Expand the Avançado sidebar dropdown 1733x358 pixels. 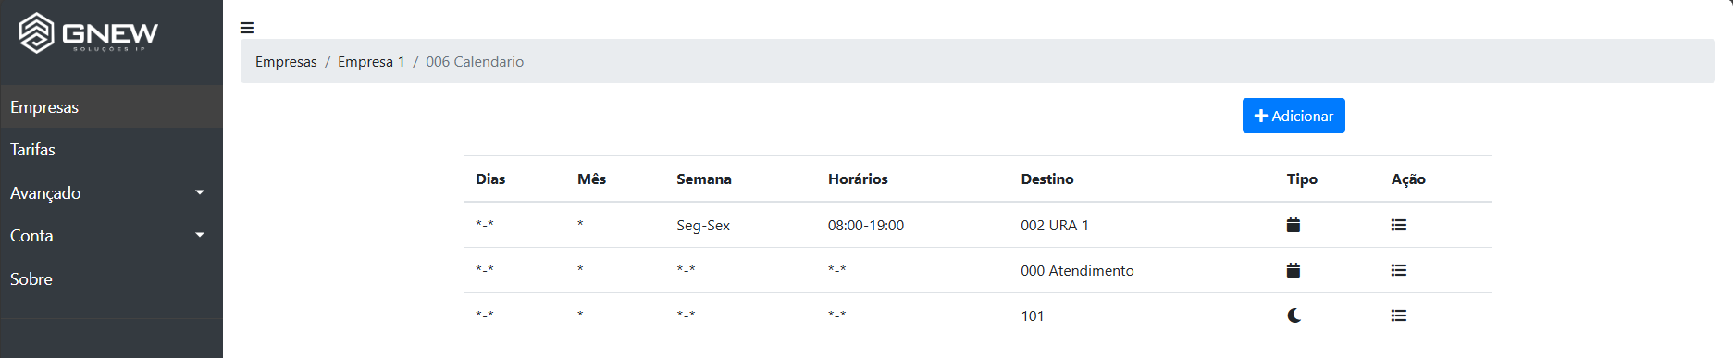pos(111,192)
